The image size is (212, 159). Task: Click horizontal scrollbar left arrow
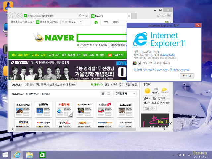[x=13, y=129]
